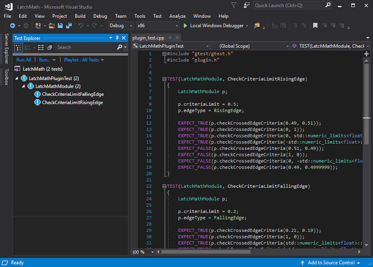Switch to the plugin_test.cpp tab
This screenshot has width=373, height=267.
pos(148,38)
